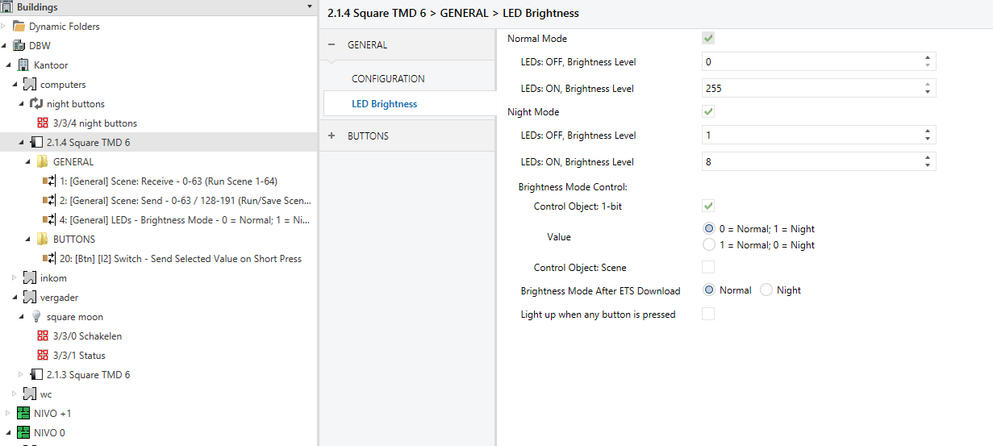Disable the Night Mode checkbox
Image resolution: width=993 pixels, height=446 pixels.
coord(708,111)
